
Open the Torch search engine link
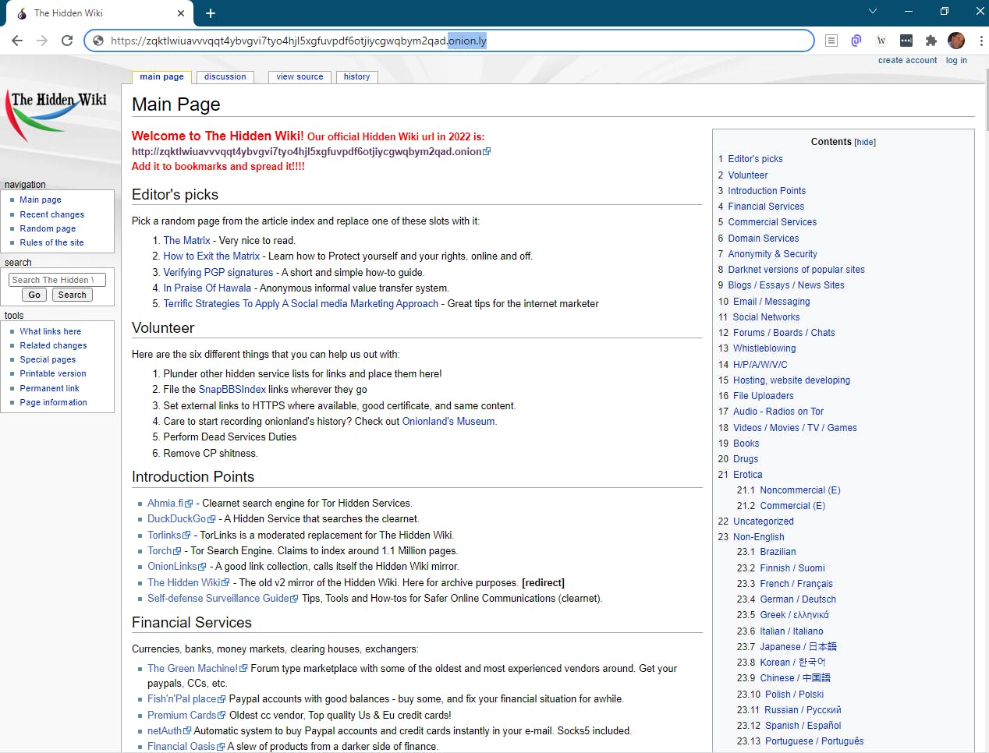click(164, 550)
